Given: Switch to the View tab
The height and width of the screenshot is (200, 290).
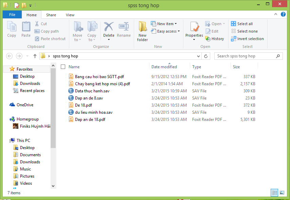Looking at the screenshot, I should pos(70,15).
